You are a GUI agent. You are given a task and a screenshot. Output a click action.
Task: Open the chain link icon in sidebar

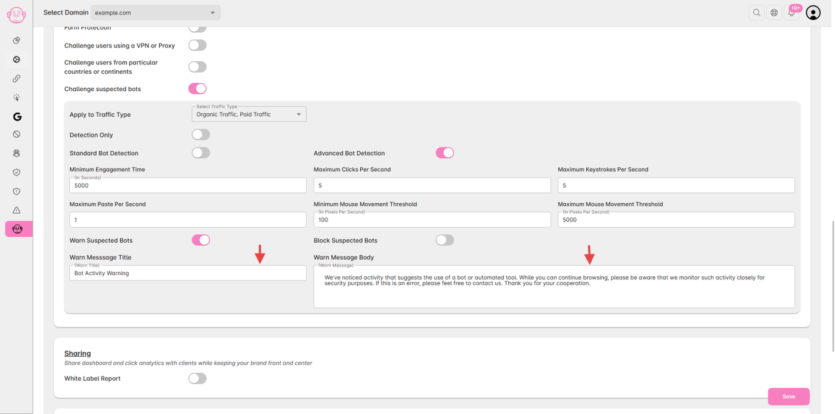coord(17,79)
